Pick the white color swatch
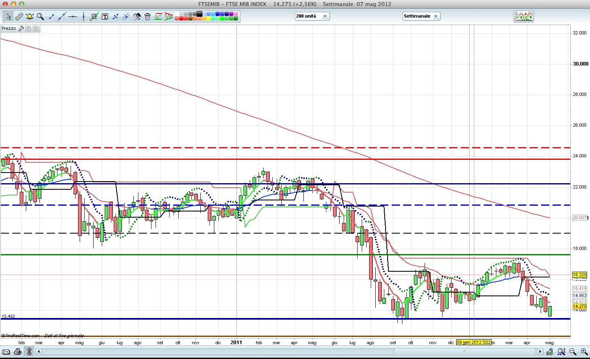Viewport: 590px width, 359px height. 177,14
